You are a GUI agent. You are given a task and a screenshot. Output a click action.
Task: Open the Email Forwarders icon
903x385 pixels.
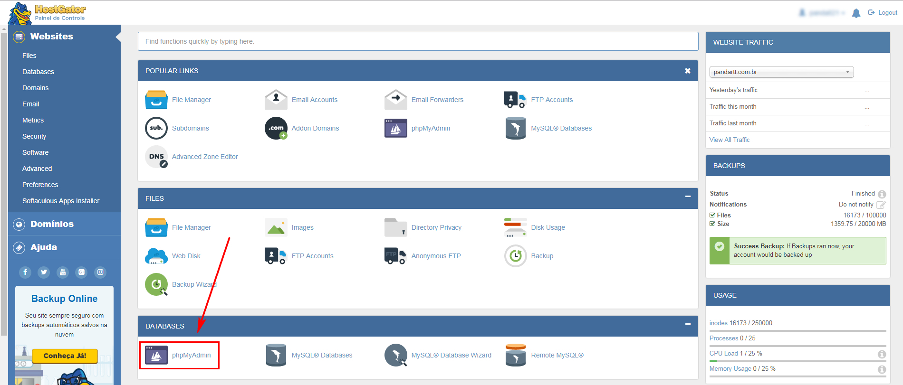click(x=396, y=100)
